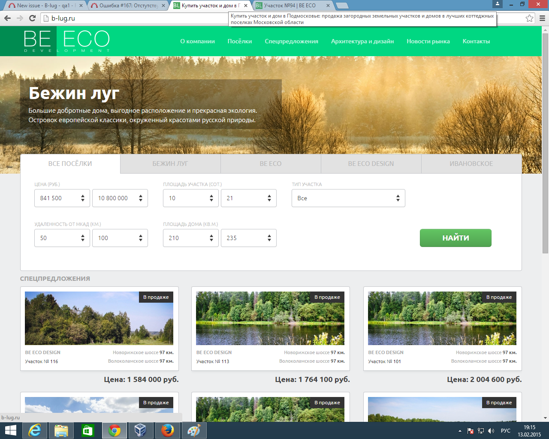This screenshot has height=439, width=549.
Task: Open Paint from the taskbar
Action: 194,430
